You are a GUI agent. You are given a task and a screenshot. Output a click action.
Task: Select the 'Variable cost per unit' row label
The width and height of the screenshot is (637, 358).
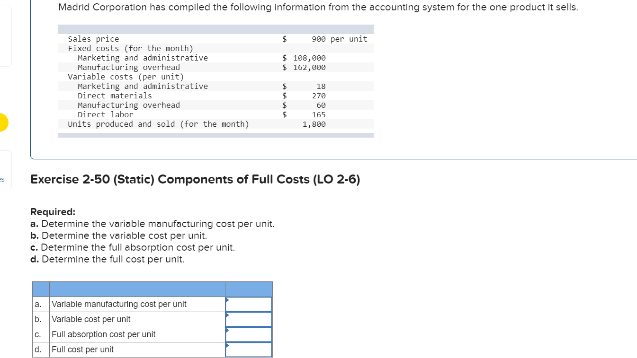[x=91, y=319]
